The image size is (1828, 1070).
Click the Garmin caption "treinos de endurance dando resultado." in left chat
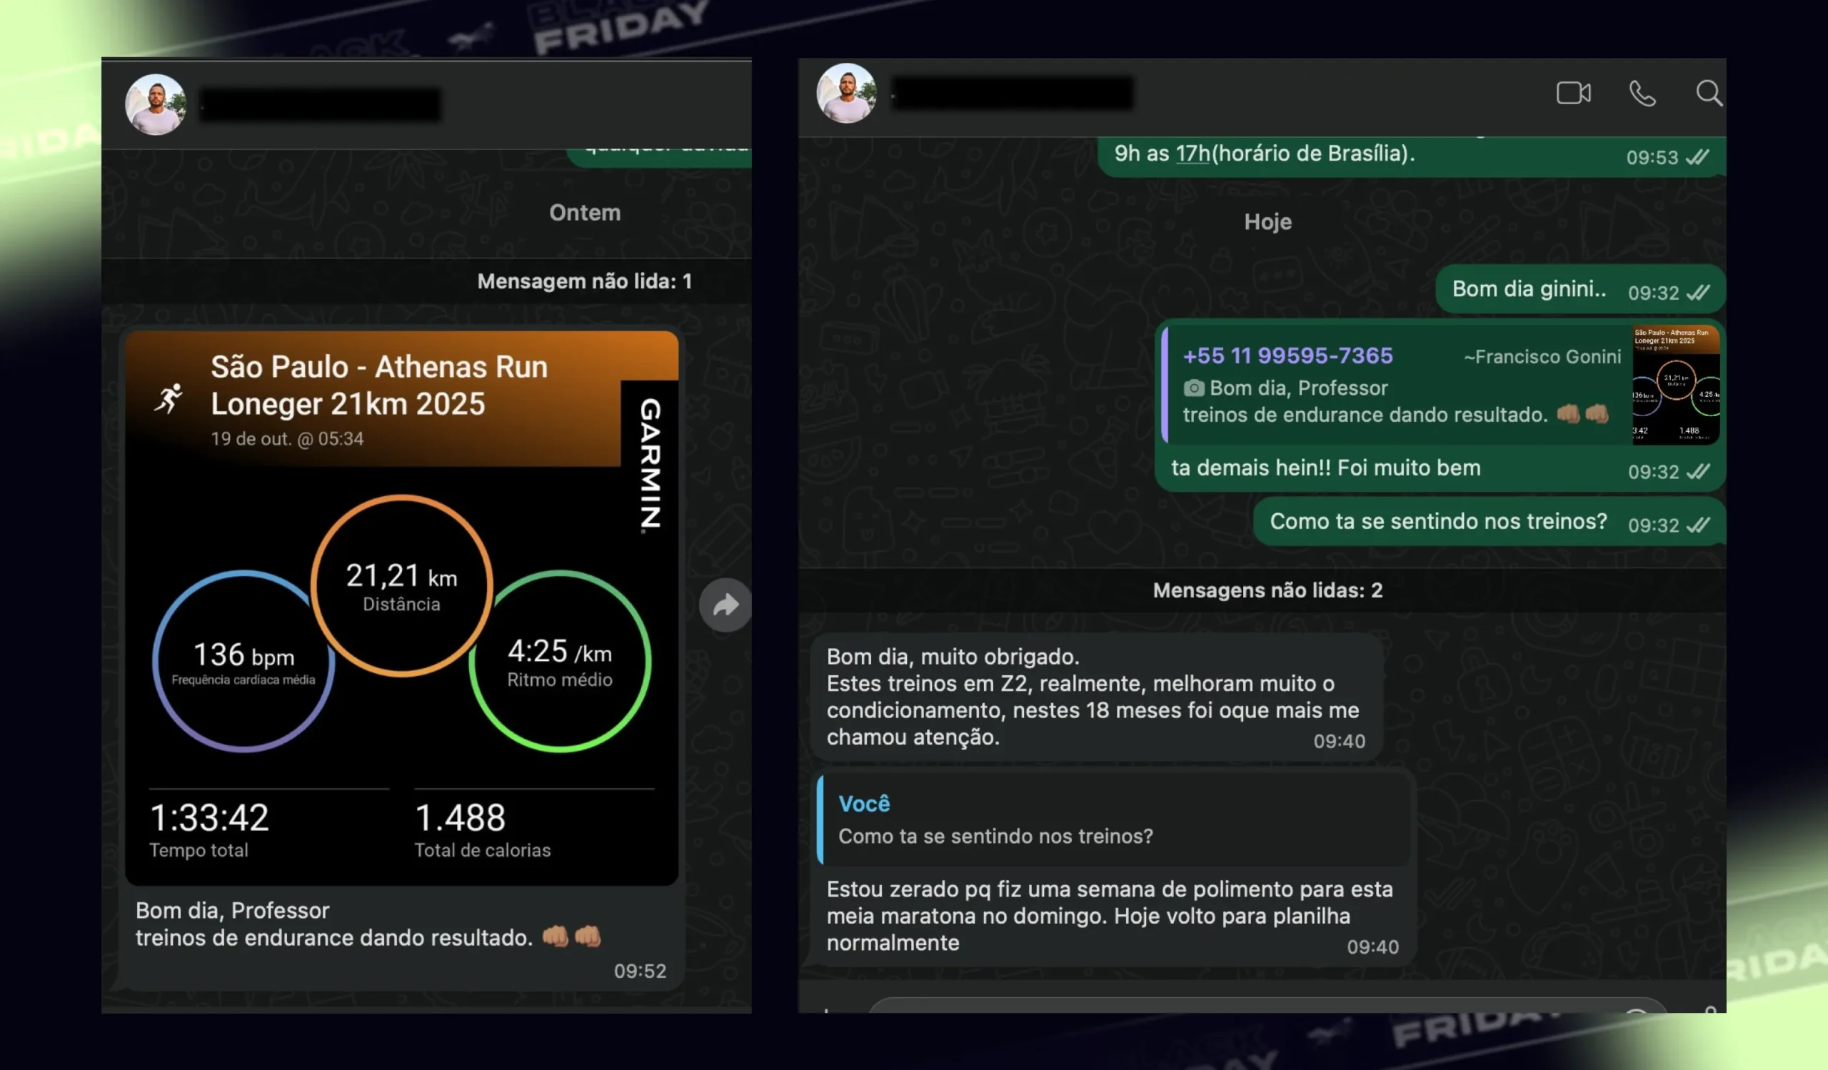[333, 938]
